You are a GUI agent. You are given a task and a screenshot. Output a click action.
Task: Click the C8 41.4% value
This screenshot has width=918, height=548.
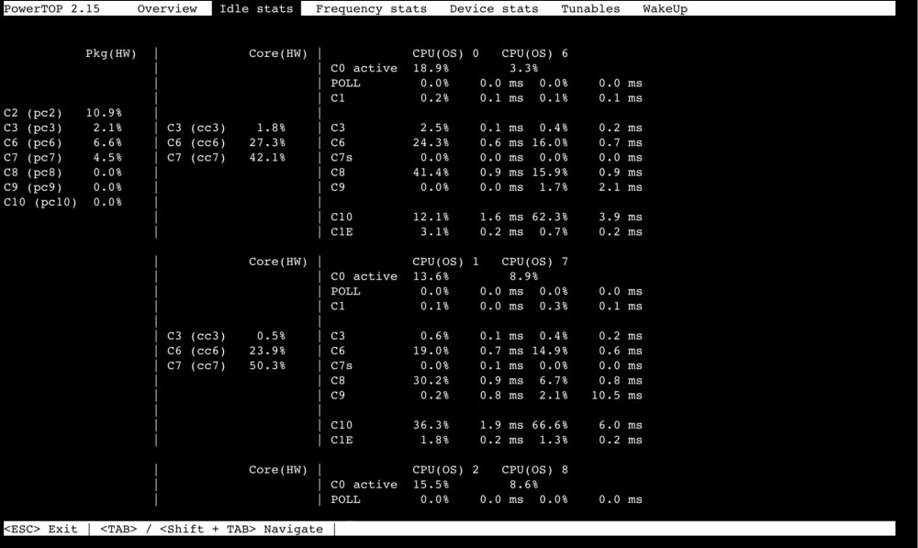point(431,173)
